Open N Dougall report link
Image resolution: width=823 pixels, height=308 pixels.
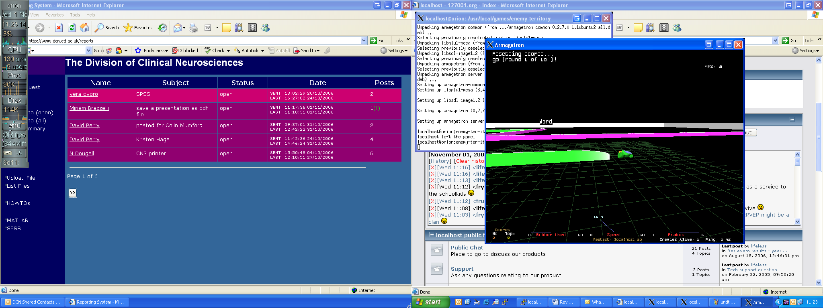coord(82,154)
